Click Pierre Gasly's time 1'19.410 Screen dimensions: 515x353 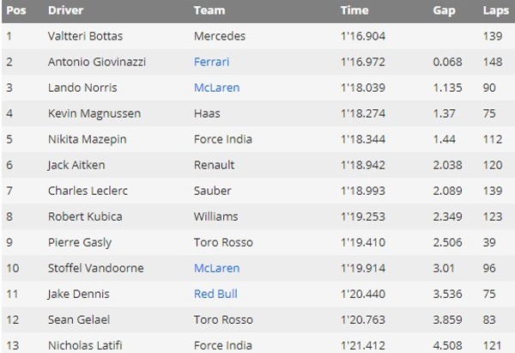tap(361, 242)
